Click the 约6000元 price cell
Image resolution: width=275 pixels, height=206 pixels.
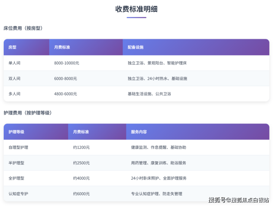point(81,194)
